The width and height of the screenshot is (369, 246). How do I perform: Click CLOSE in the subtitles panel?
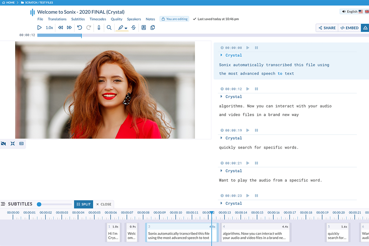[103, 204]
